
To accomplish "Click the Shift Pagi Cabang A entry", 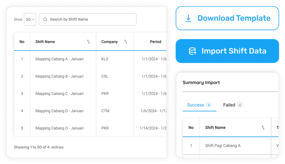I will [x=223, y=146].
